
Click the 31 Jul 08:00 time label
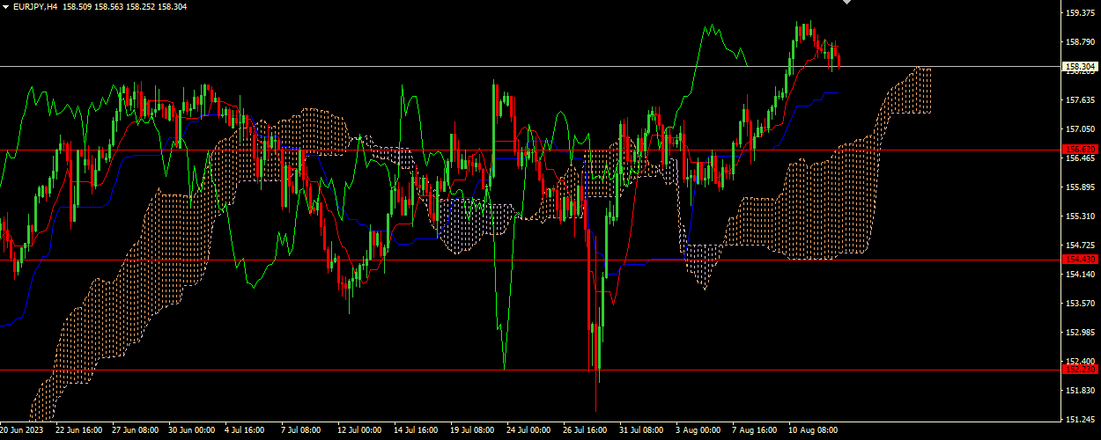click(642, 431)
